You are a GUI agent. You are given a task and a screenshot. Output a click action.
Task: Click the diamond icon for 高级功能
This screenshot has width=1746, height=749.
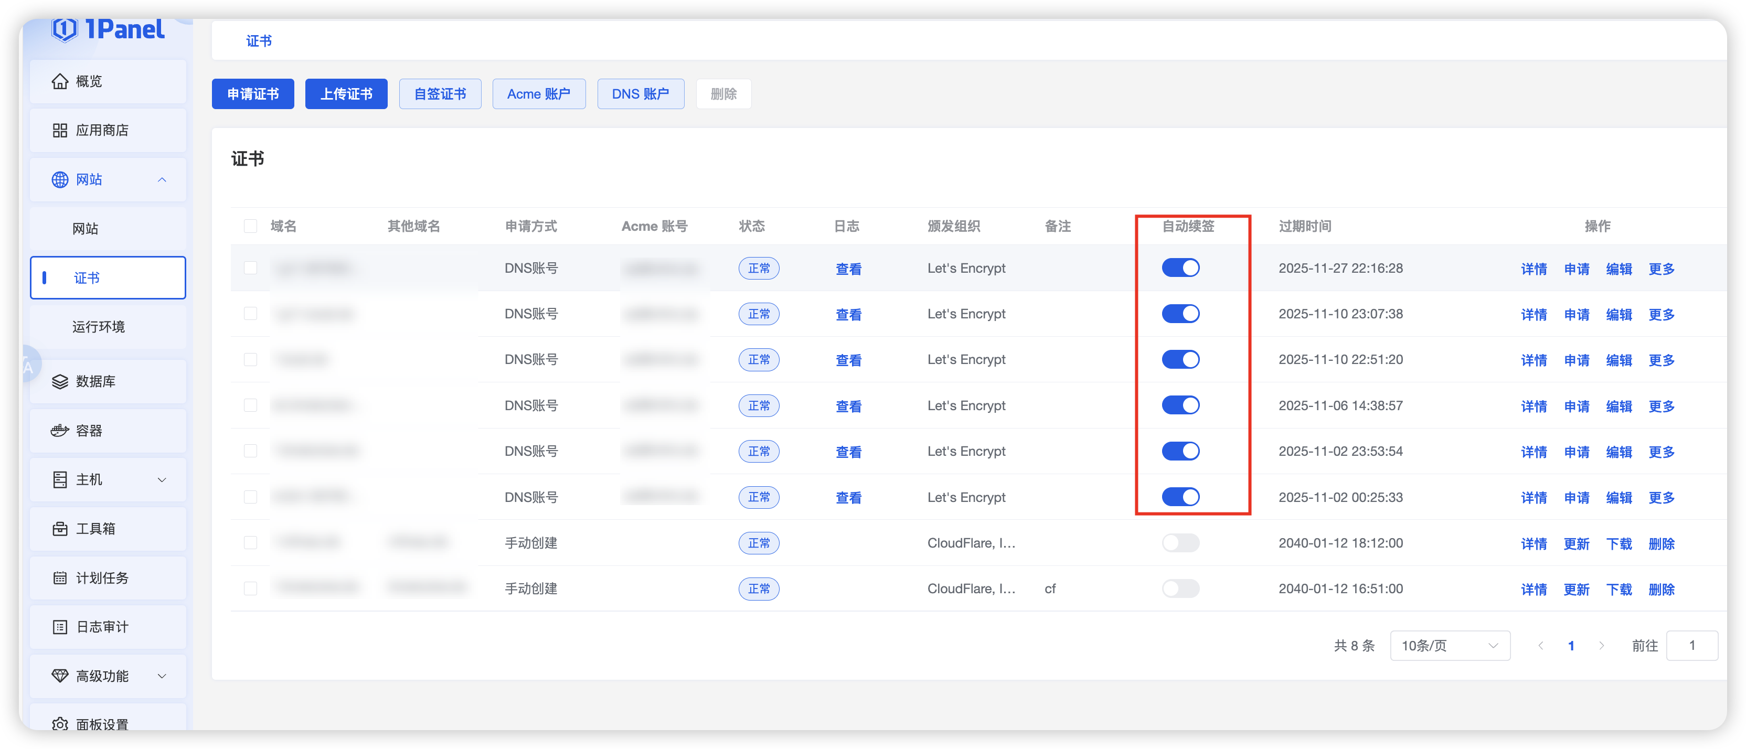coord(60,676)
